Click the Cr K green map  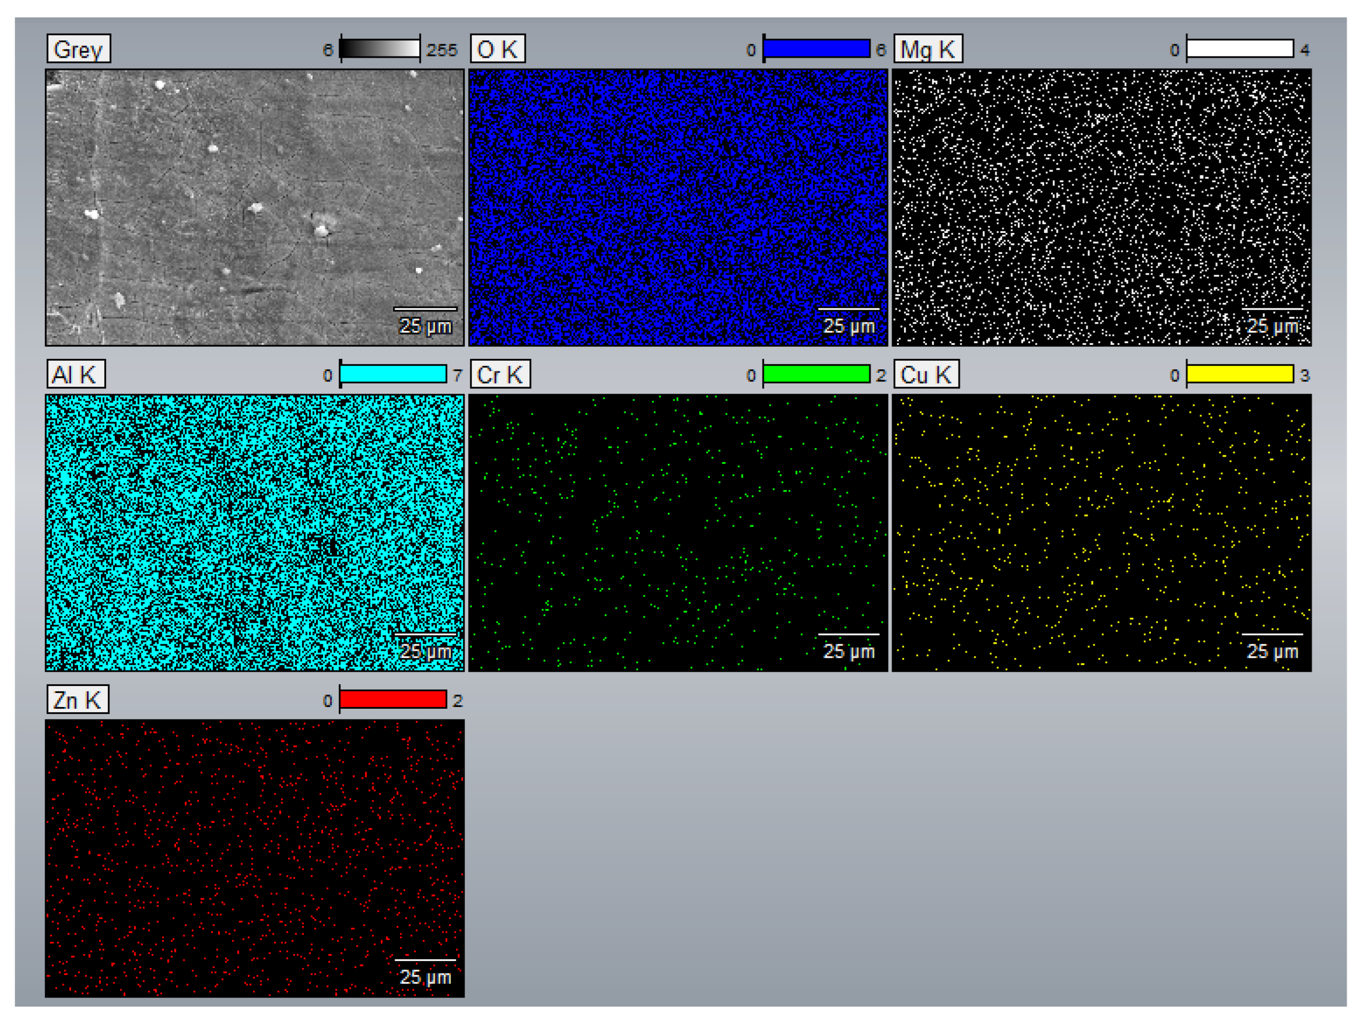678,532
